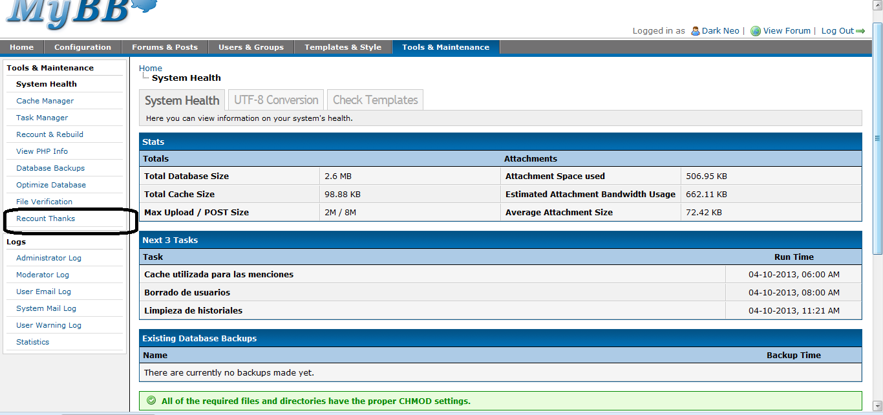Open Database Backups page
This screenshot has width=883, height=415.
[50, 168]
